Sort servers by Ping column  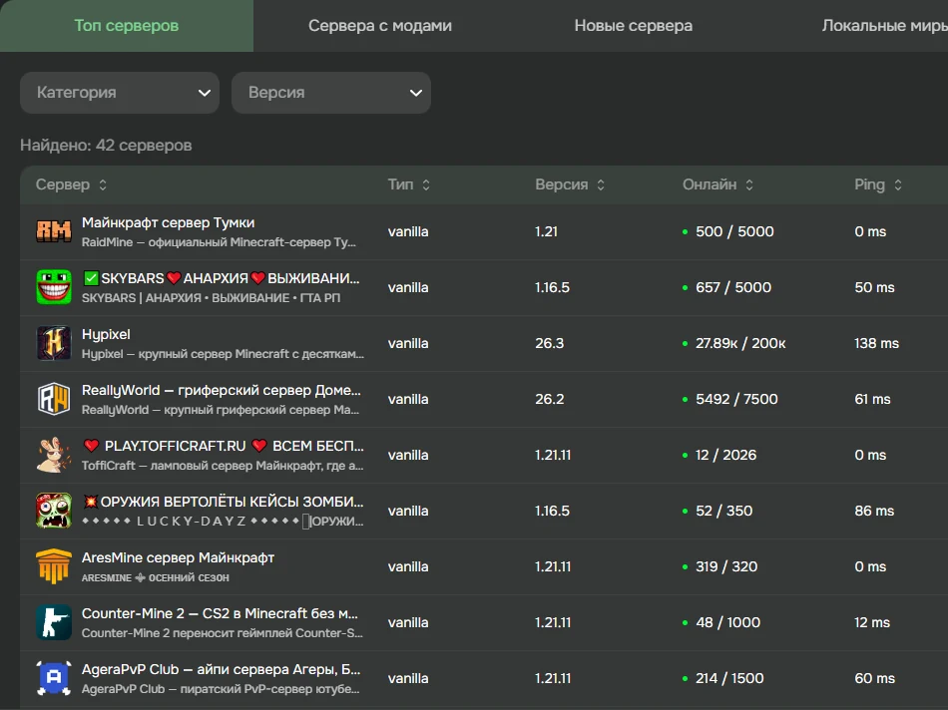pyautogui.click(x=878, y=184)
